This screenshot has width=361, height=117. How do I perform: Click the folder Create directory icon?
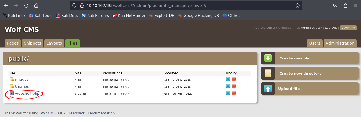click(x=268, y=73)
